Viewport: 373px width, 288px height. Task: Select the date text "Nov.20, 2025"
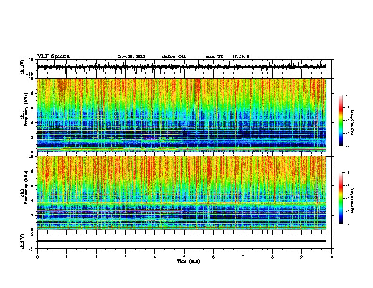131,56
